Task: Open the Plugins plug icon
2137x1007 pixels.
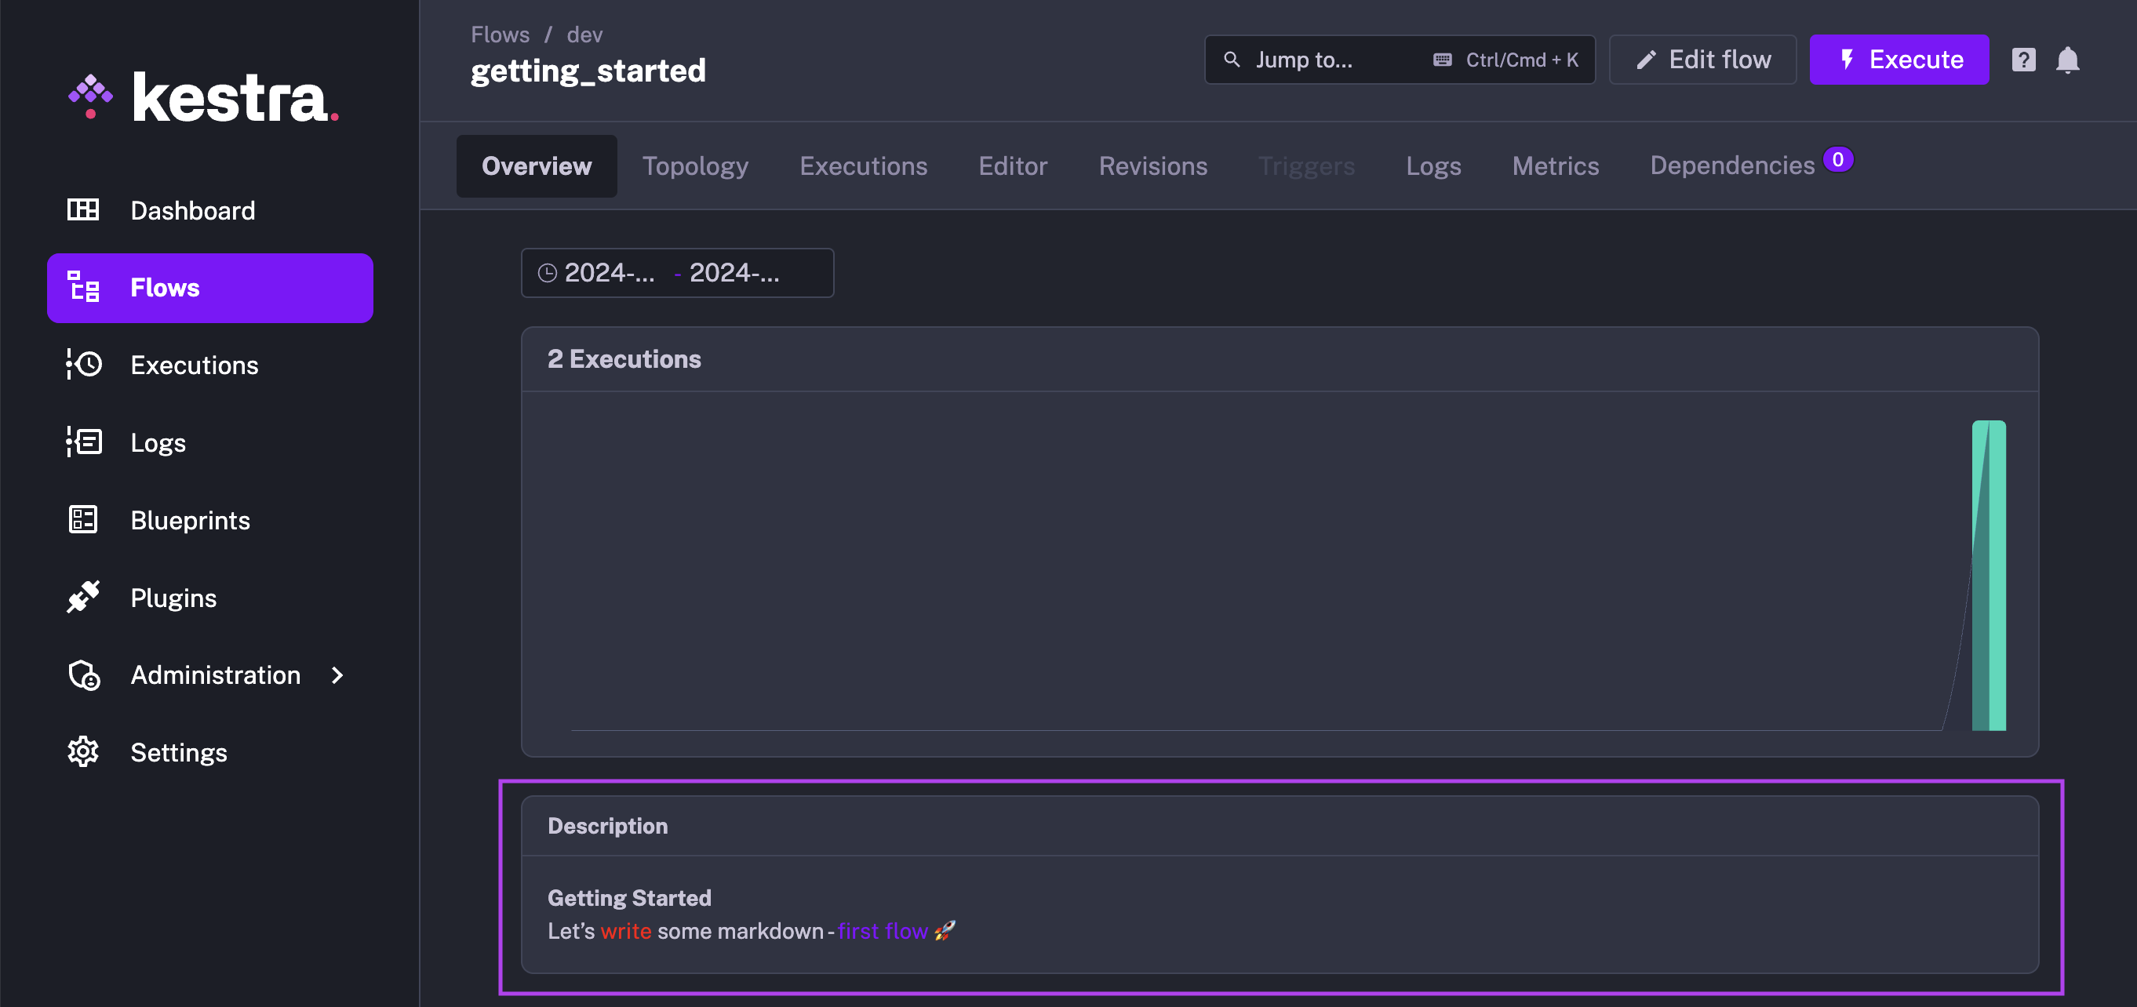Action: click(x=83, y=598)
